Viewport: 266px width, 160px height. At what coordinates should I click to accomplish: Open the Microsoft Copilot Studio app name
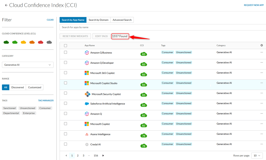(x=104, y=83)
